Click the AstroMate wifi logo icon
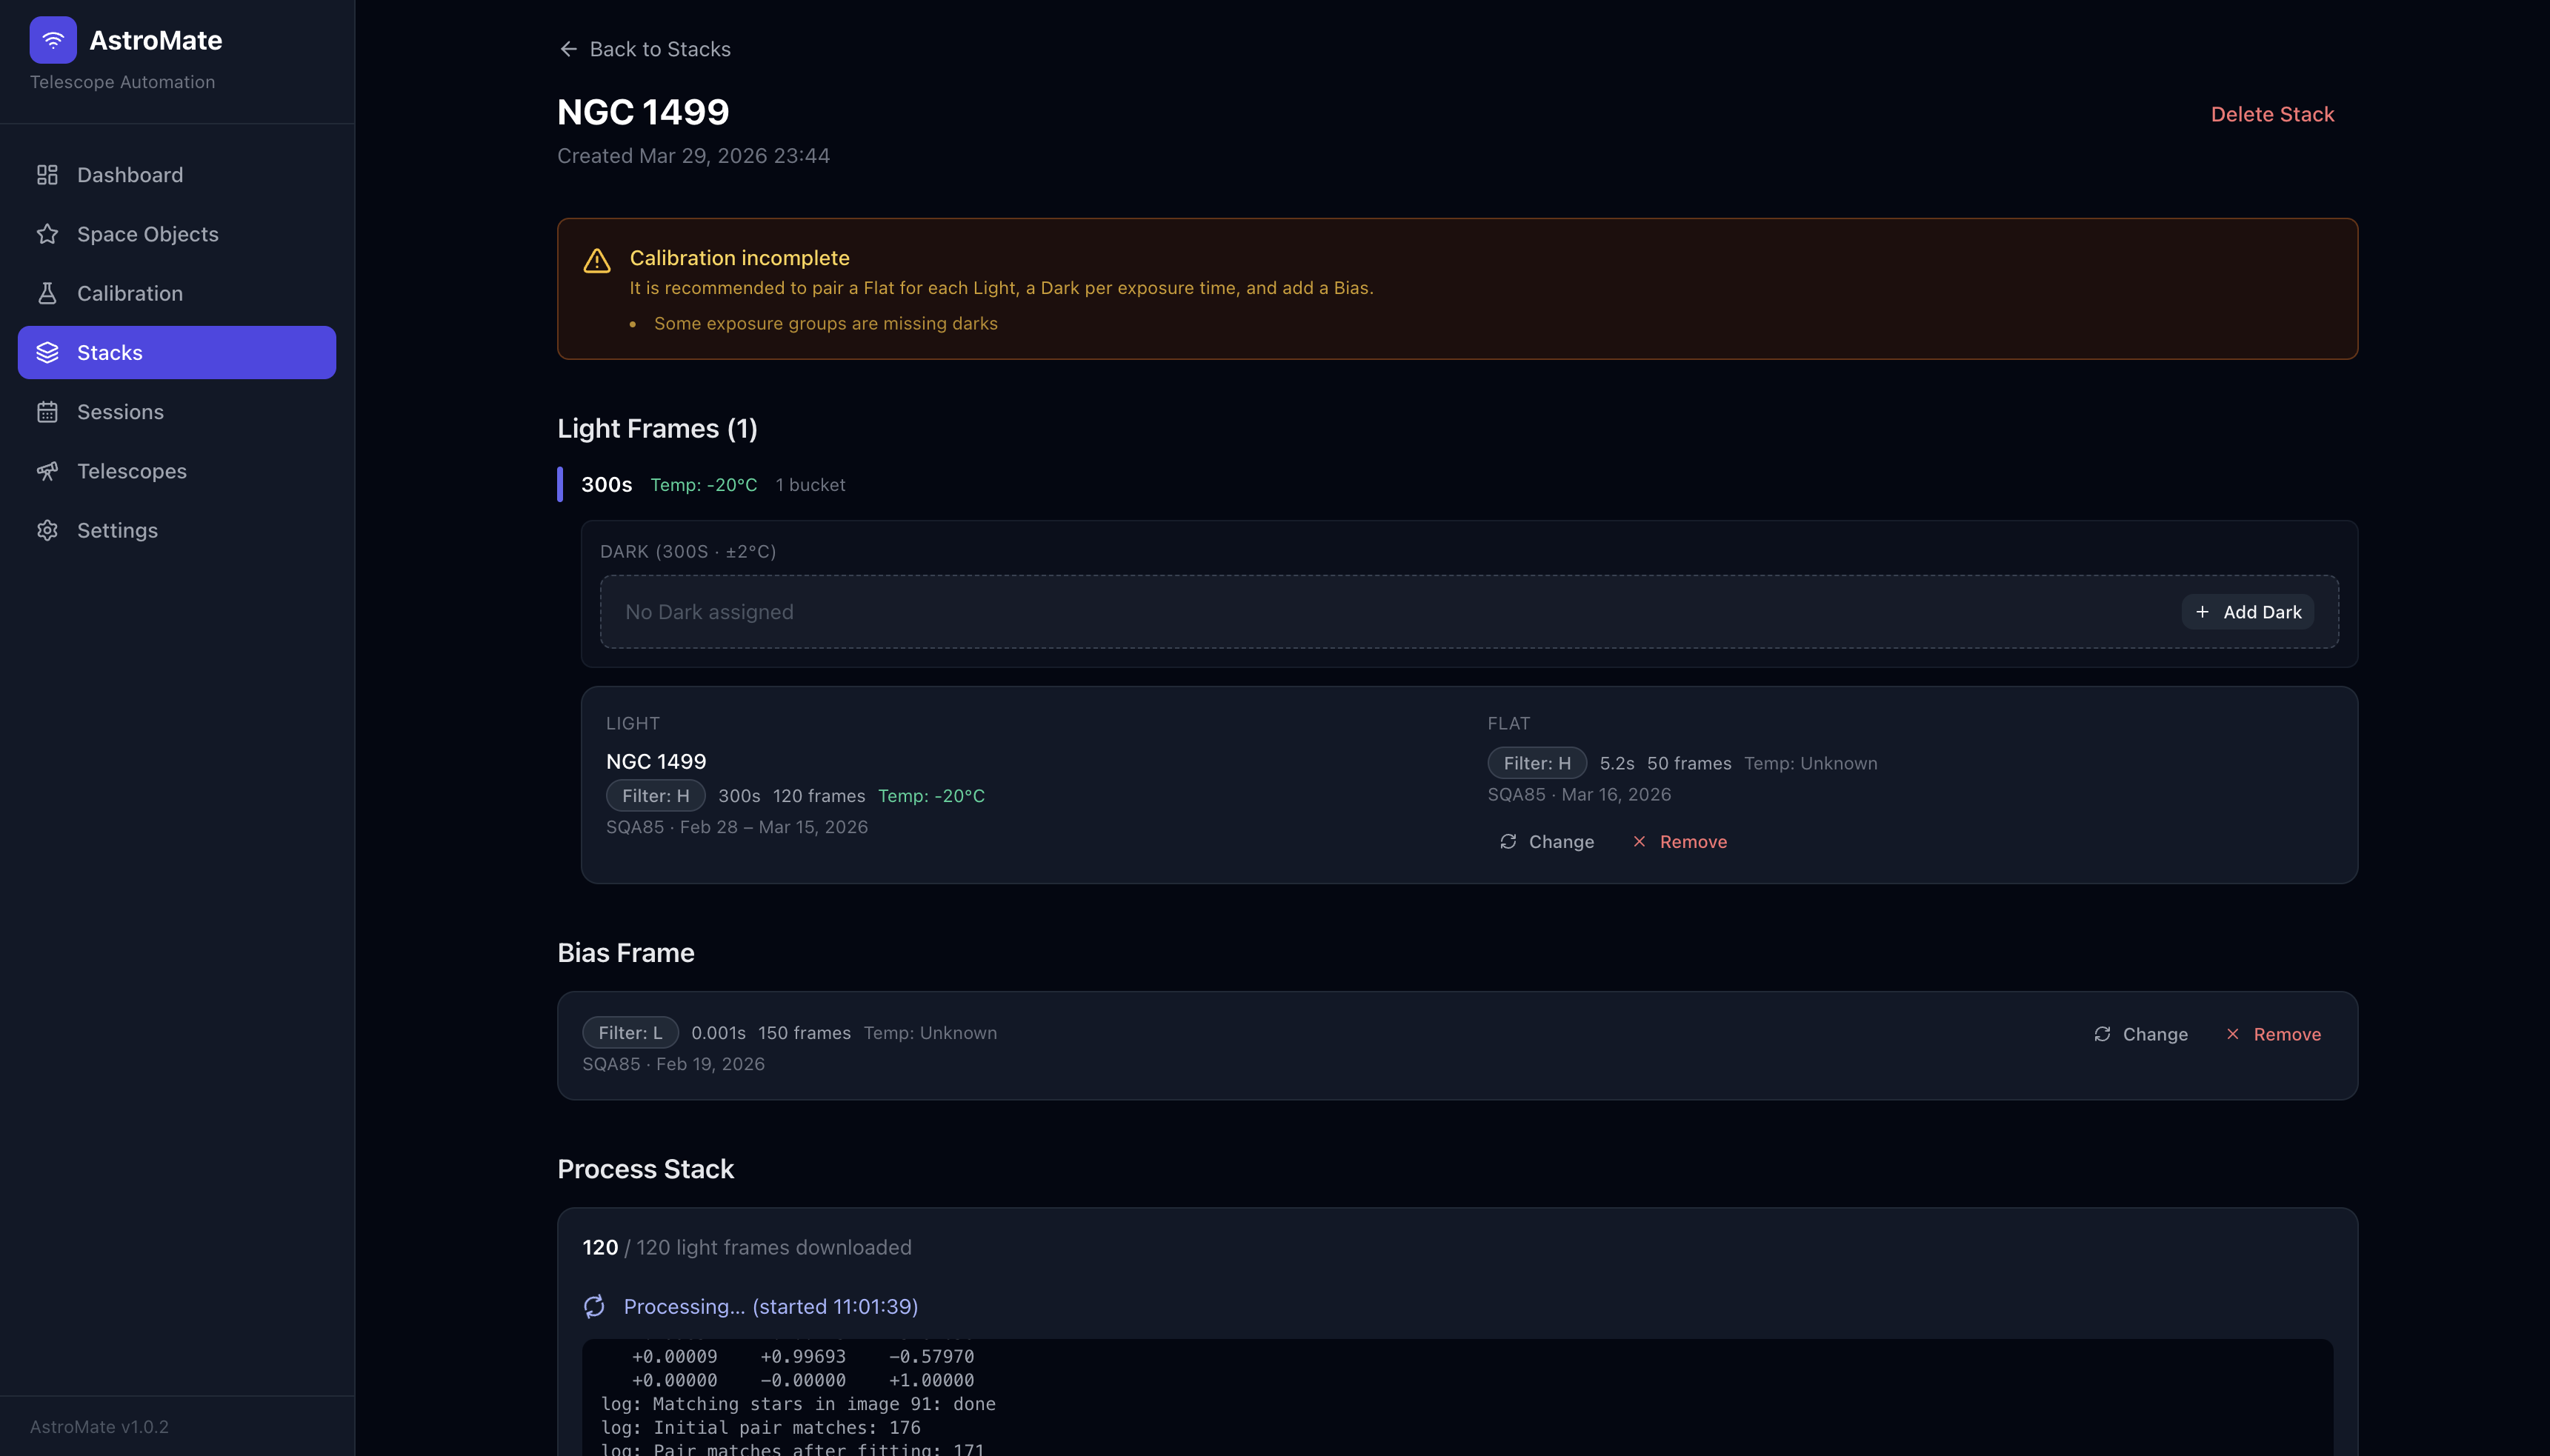This screenshot has width=2550, height=1456. tap(53, 40)
